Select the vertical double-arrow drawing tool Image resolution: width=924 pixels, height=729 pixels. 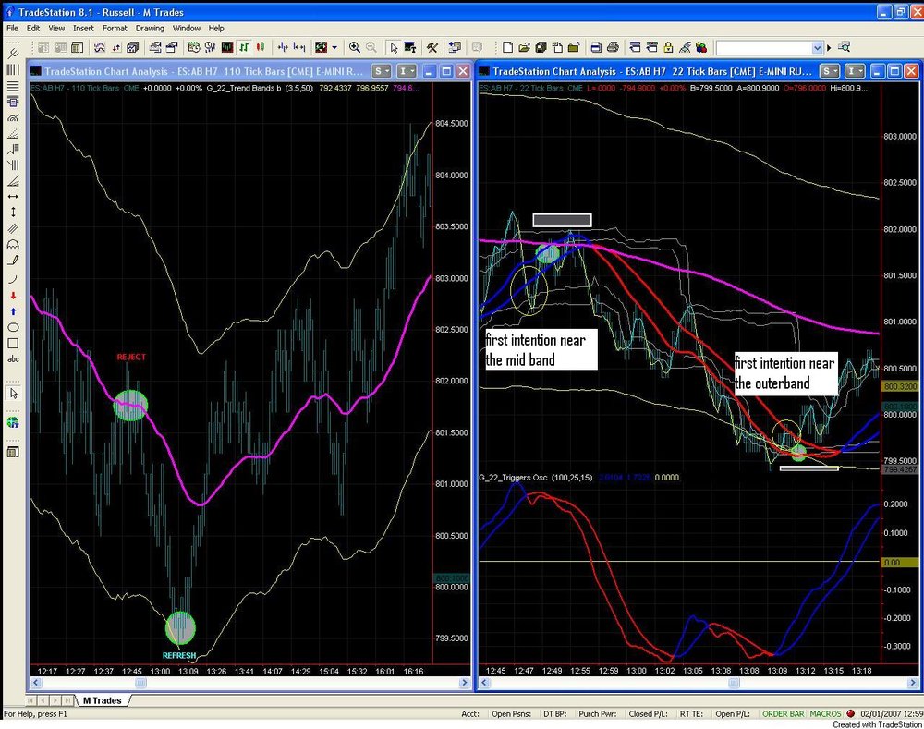(13, 213)
